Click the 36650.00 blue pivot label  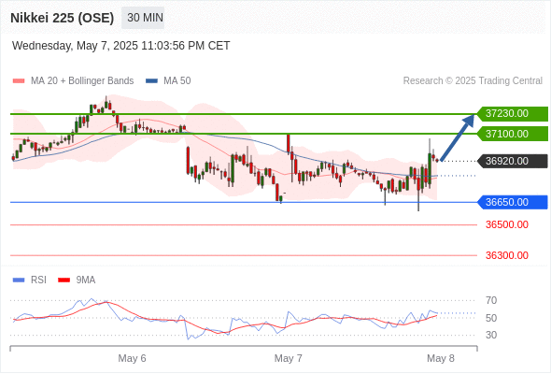point(513,202)
